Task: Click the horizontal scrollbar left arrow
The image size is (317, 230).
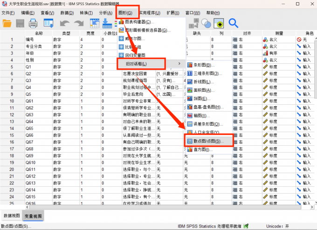Action: click(x=28, y=207)
